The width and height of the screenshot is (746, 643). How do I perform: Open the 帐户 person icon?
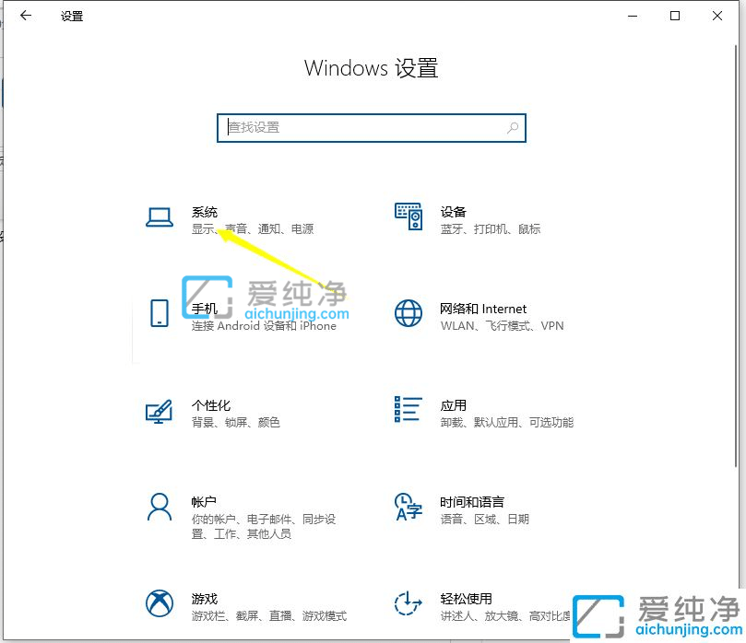point(160,507)
